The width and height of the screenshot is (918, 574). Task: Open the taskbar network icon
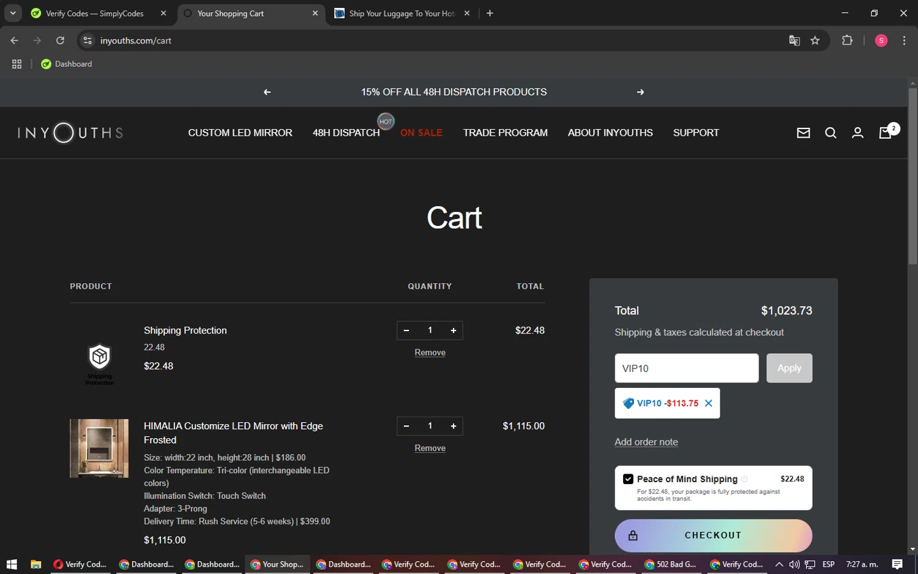pos(810,564)
